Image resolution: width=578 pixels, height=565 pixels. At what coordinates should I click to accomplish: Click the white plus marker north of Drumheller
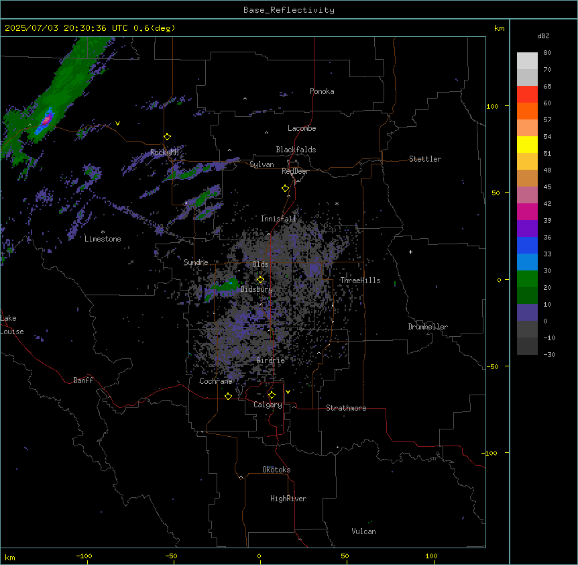click(x=410, y=252)
